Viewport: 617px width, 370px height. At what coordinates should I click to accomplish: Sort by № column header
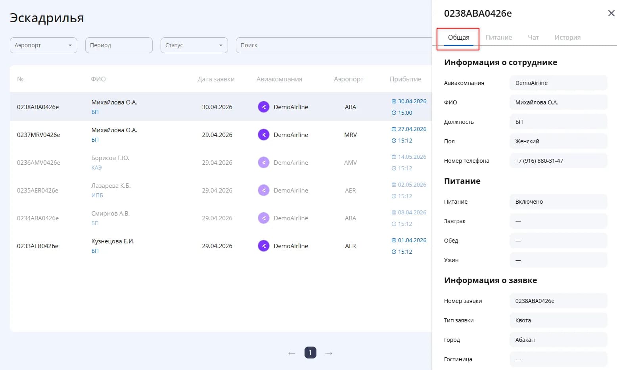[x=20, y=79]
